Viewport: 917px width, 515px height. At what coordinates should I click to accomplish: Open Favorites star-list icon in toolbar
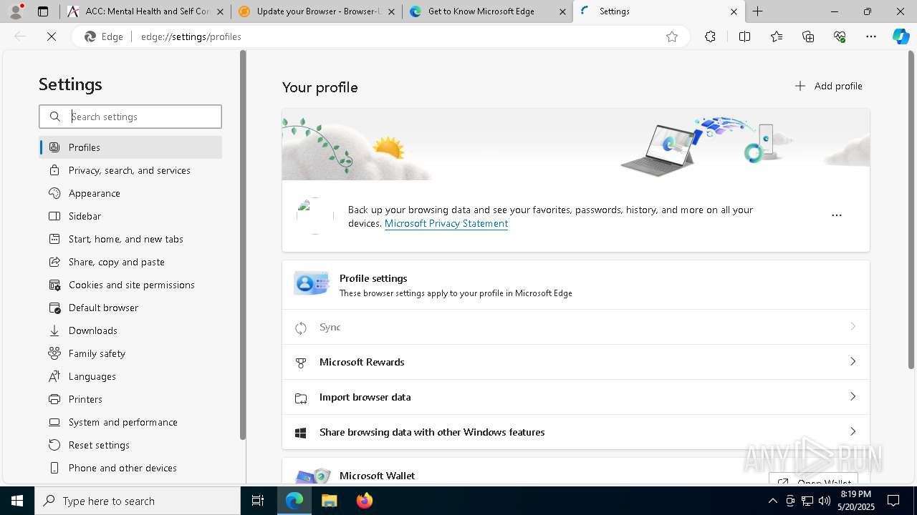(777, 36)
